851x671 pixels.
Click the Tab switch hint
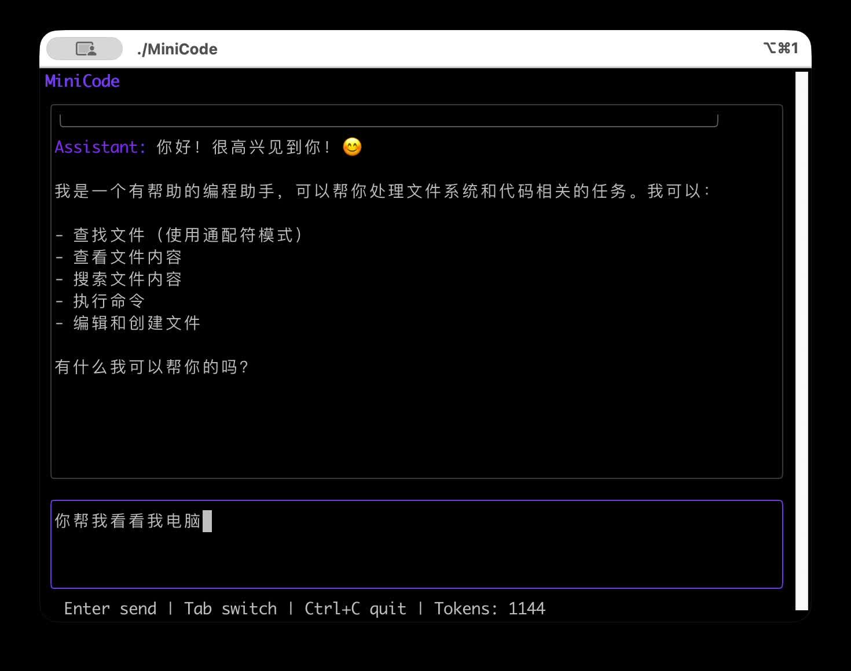click(x=230, y=609)
